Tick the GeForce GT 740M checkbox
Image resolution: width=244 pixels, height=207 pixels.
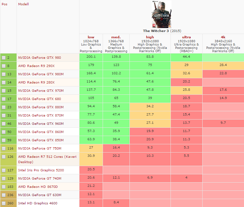4,179
